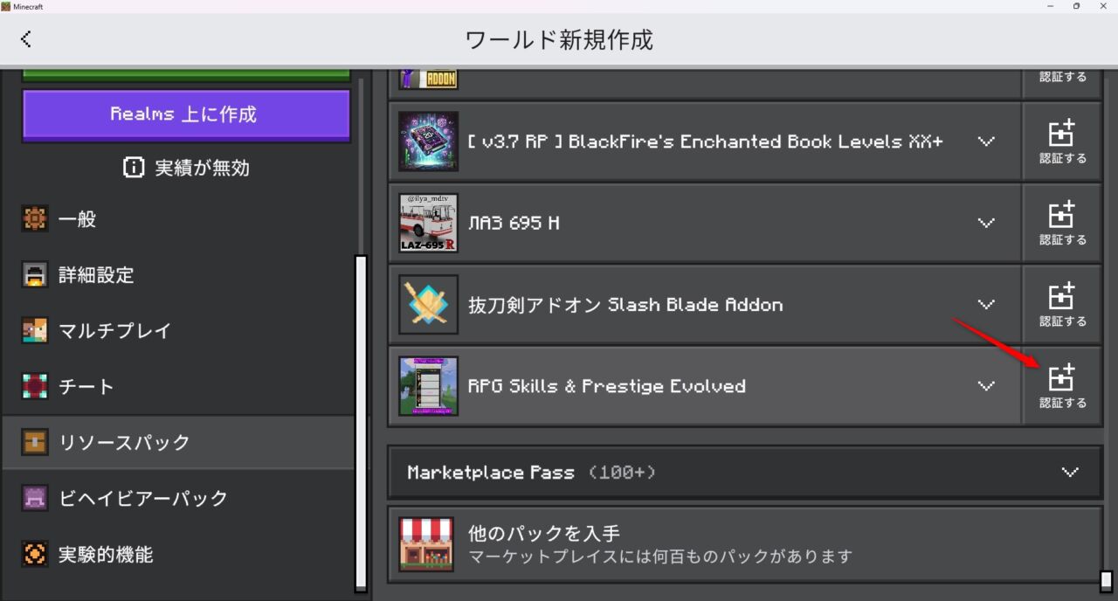Screen dimensions: 1118x601
Task: Click the purple behavior pack icon
Action: [35, 498]
